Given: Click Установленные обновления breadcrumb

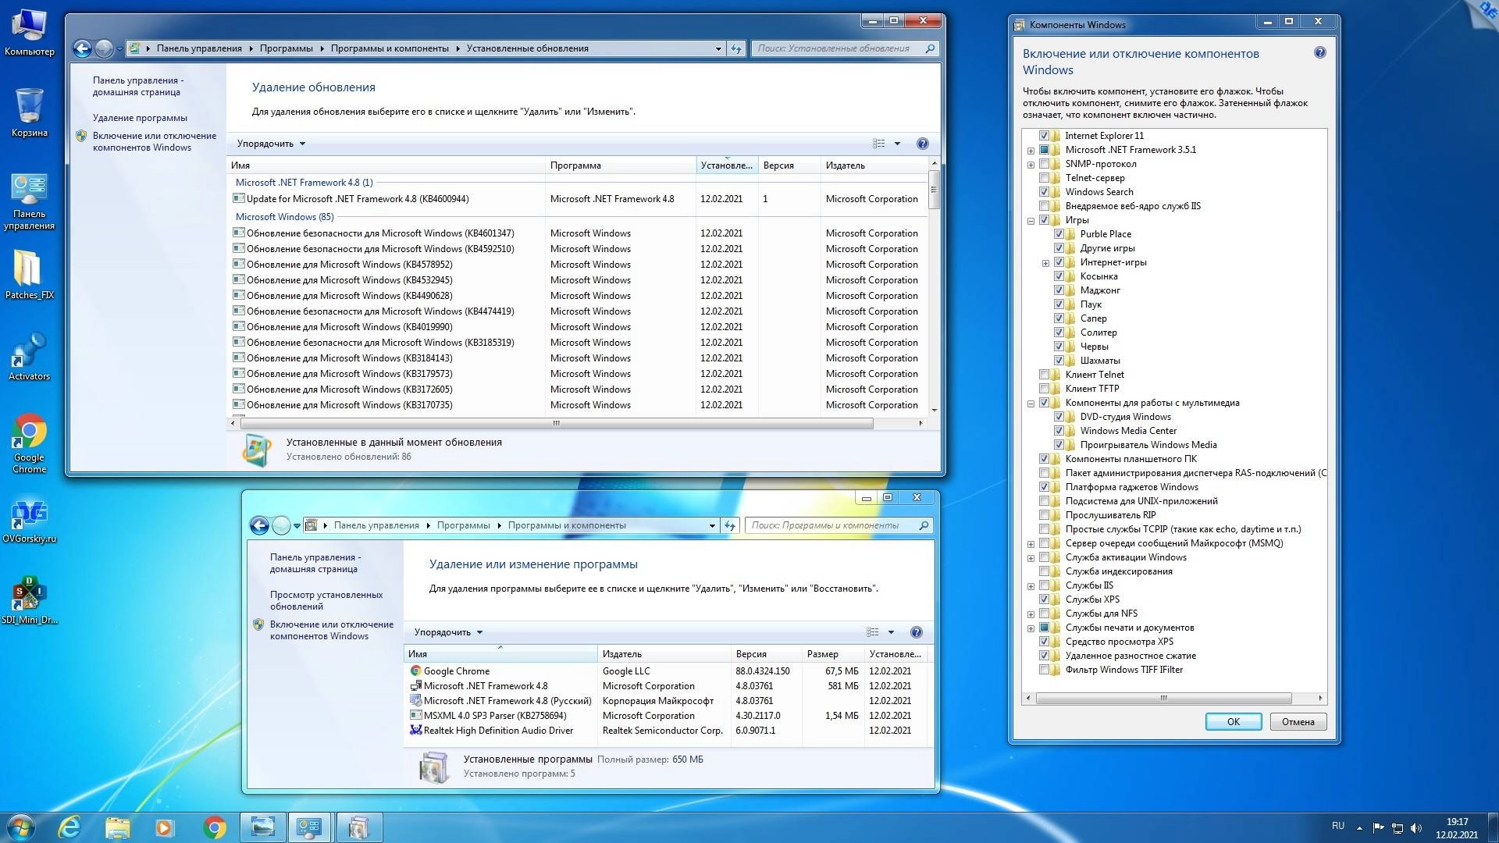Looking at the screenshot, I should (527, 48).
